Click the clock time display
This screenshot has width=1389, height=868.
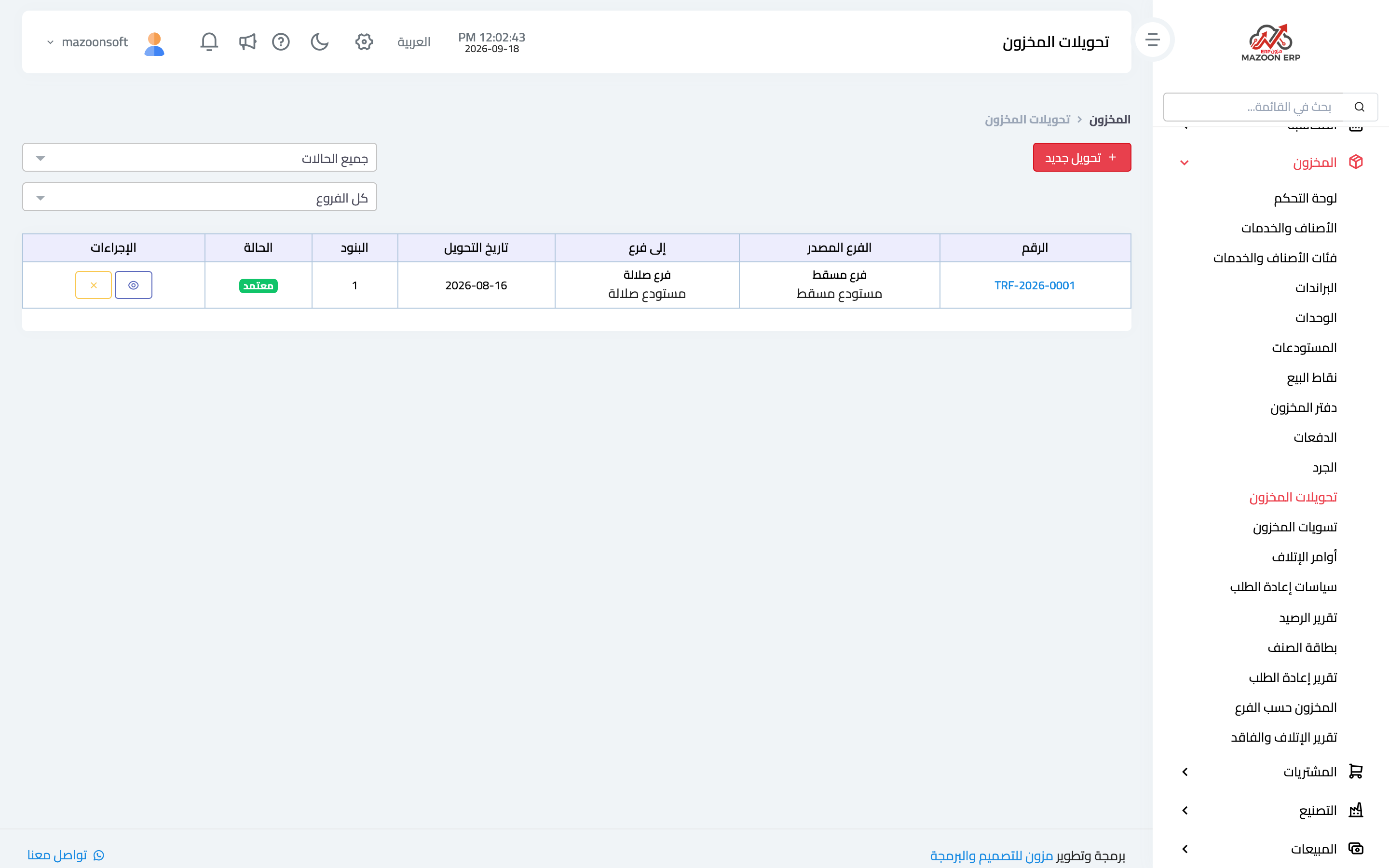(x=491, y=37)
